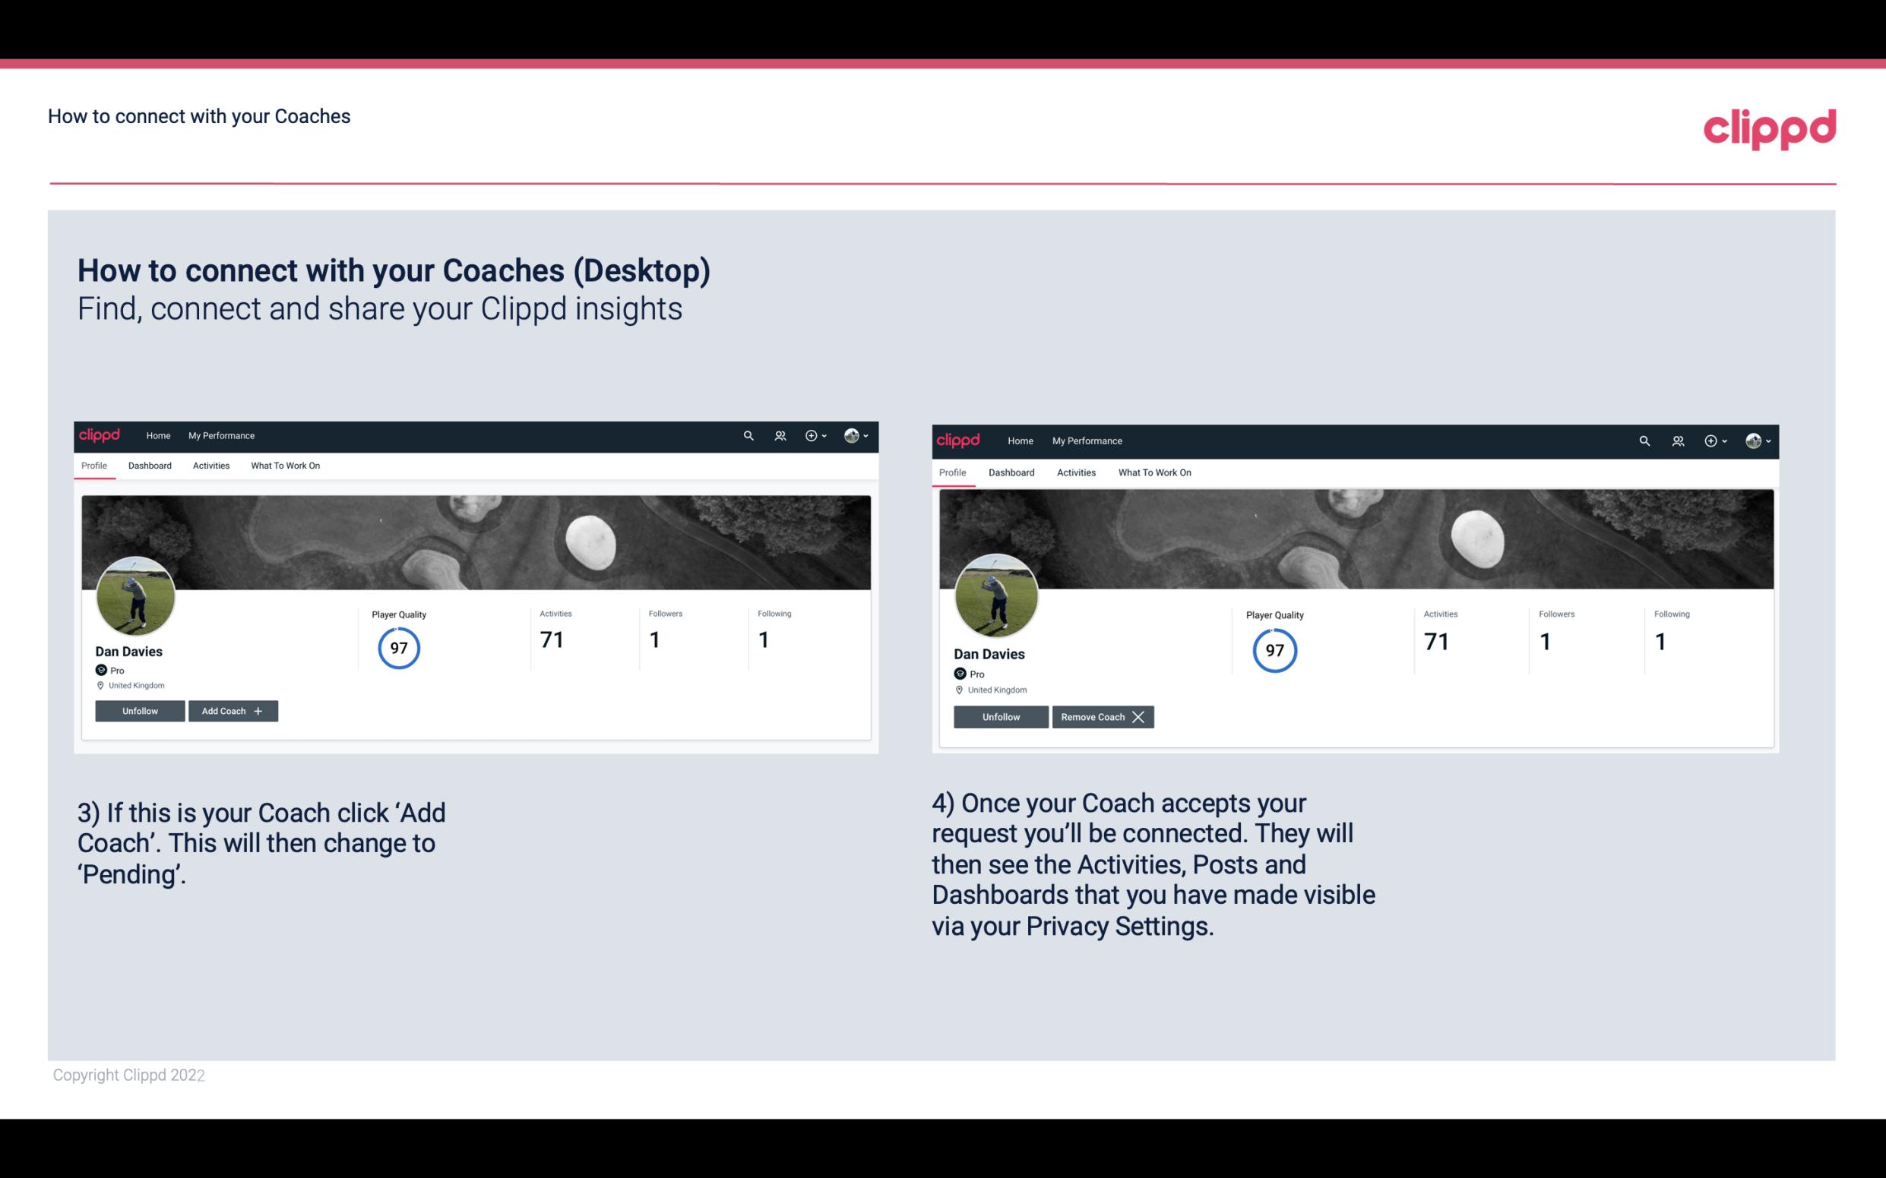This screenshot has height=1178, width=1886.
Task: Select the Dashboard tab in left screenshot
Action: [x=150, y=466]
